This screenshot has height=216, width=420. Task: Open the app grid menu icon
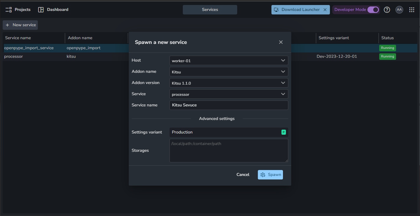(x=412, y=10)
